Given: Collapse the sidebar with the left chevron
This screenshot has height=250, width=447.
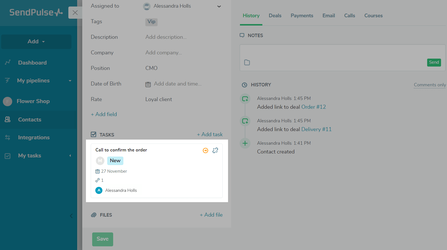Looking at the screenshot, I should (x=71, y=216).
